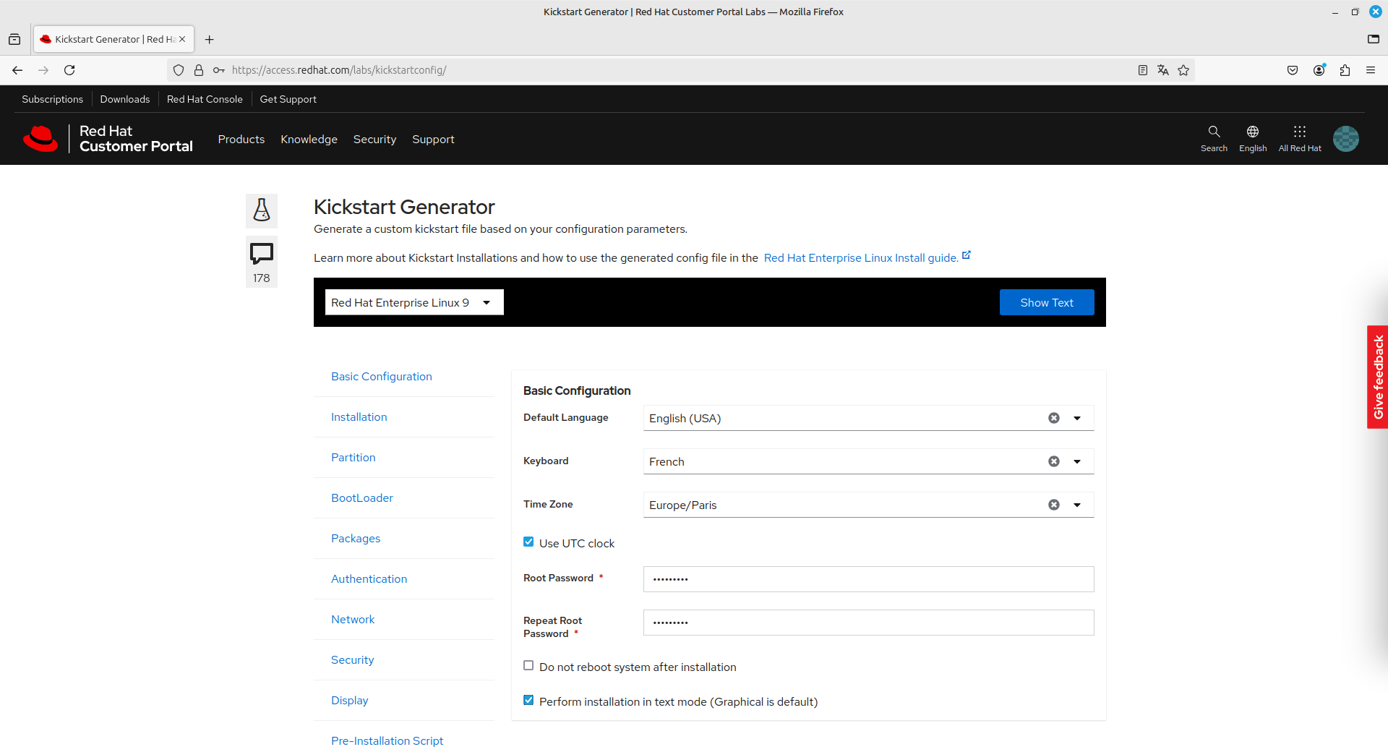Click the site padlock security icon
Image resolution: width=1388 pixels, height=752 pixels.
pos(199,70)
